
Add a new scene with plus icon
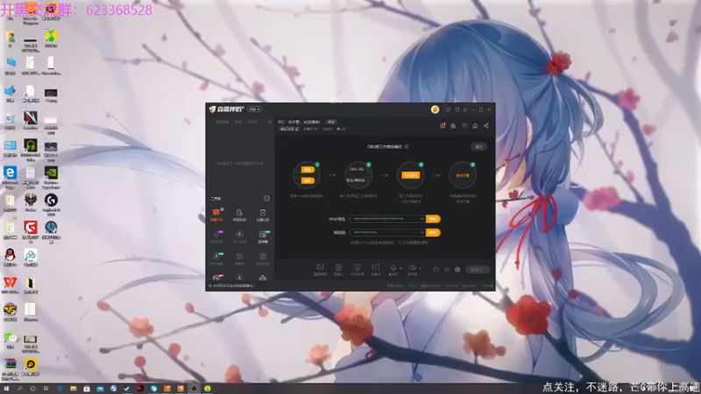269,122
